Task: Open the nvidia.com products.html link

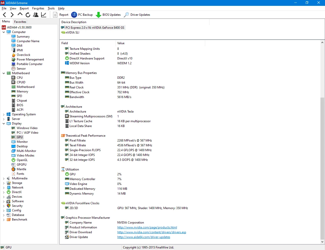Action: coord(147,227)
